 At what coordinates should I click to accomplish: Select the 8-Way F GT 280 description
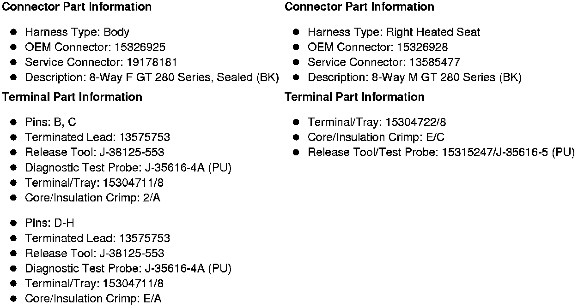point(152,77)
